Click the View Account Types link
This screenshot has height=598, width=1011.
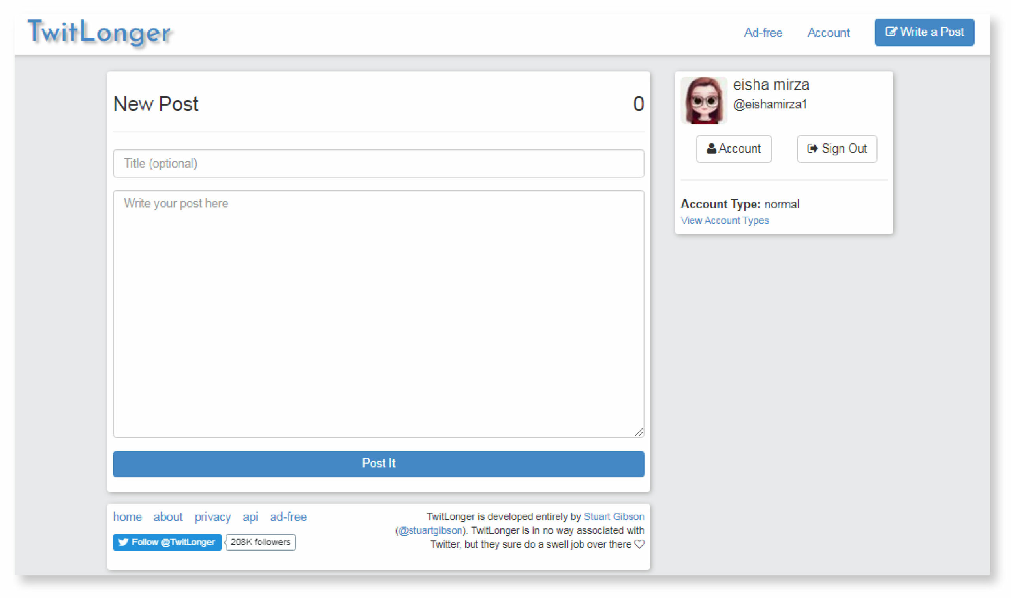point(724,220)
